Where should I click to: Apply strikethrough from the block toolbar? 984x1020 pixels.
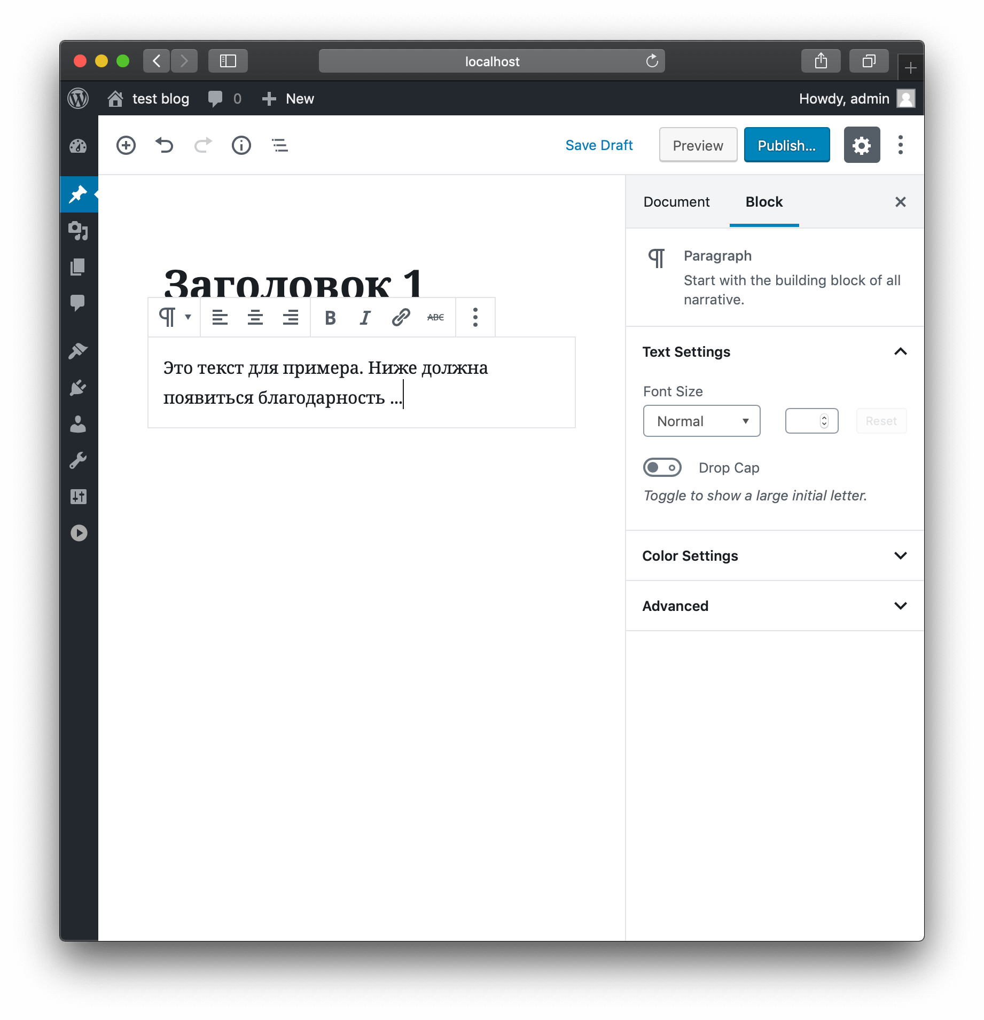tap(436, 317)
